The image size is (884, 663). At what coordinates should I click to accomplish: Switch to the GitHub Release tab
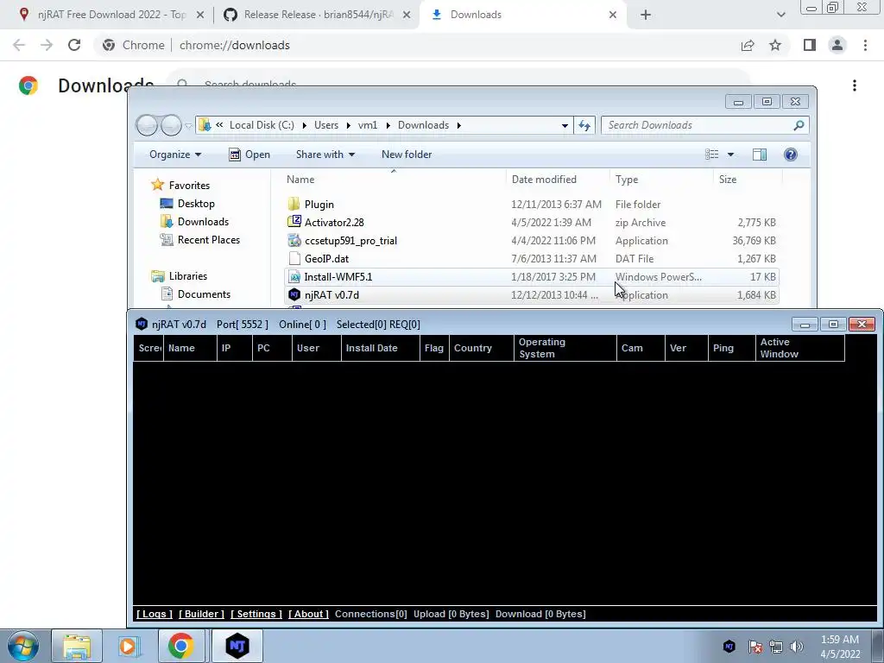[316, 15]
